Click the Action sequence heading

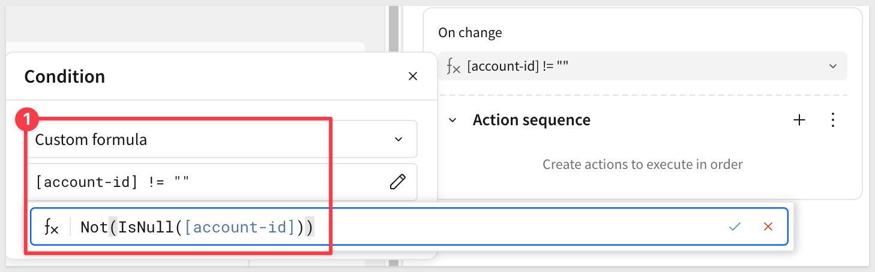[x=531, y=120]
